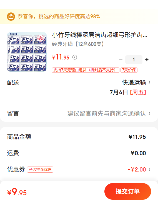Expand the 快递运输 delivery chevron
This screenshot has height=200, width=158.
(x=149, y=82)
